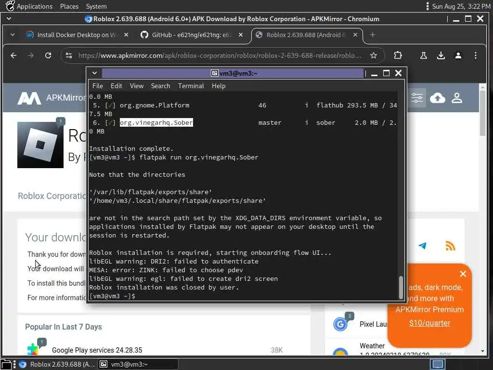Expand the Chromium tab search dropdown
Screen dimensions: 493x370
13,35
